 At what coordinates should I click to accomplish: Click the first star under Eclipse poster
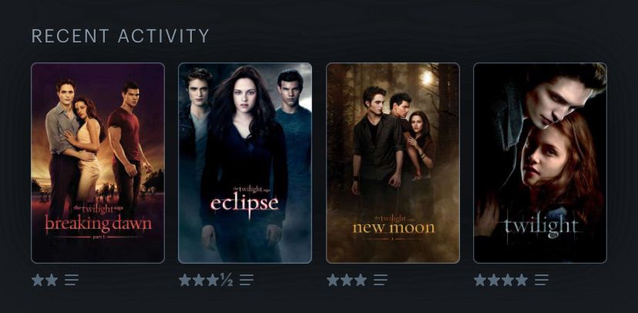pyautogui.click(x=185, y=280)
